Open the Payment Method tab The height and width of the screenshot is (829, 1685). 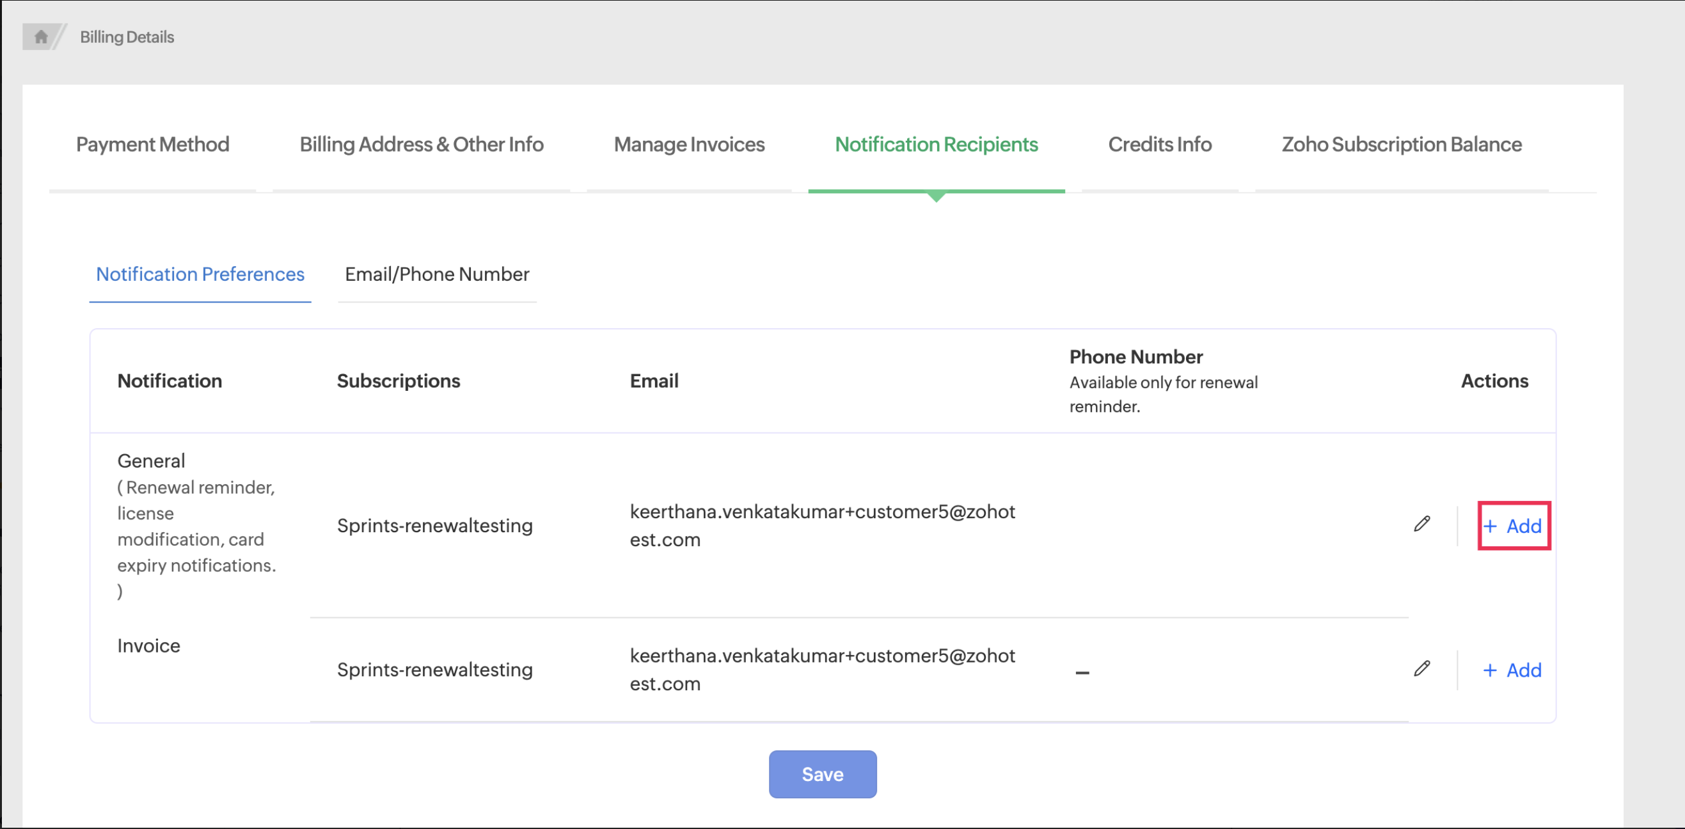[x=152, y=144]
